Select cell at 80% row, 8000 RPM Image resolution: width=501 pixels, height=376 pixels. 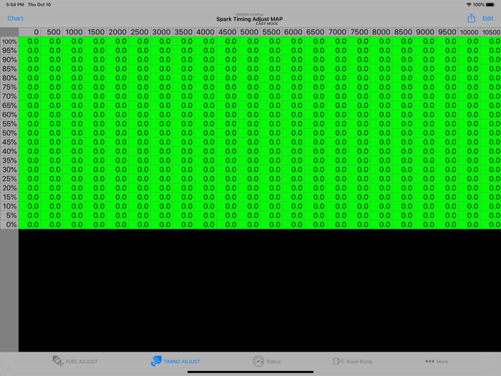point(381,78)
